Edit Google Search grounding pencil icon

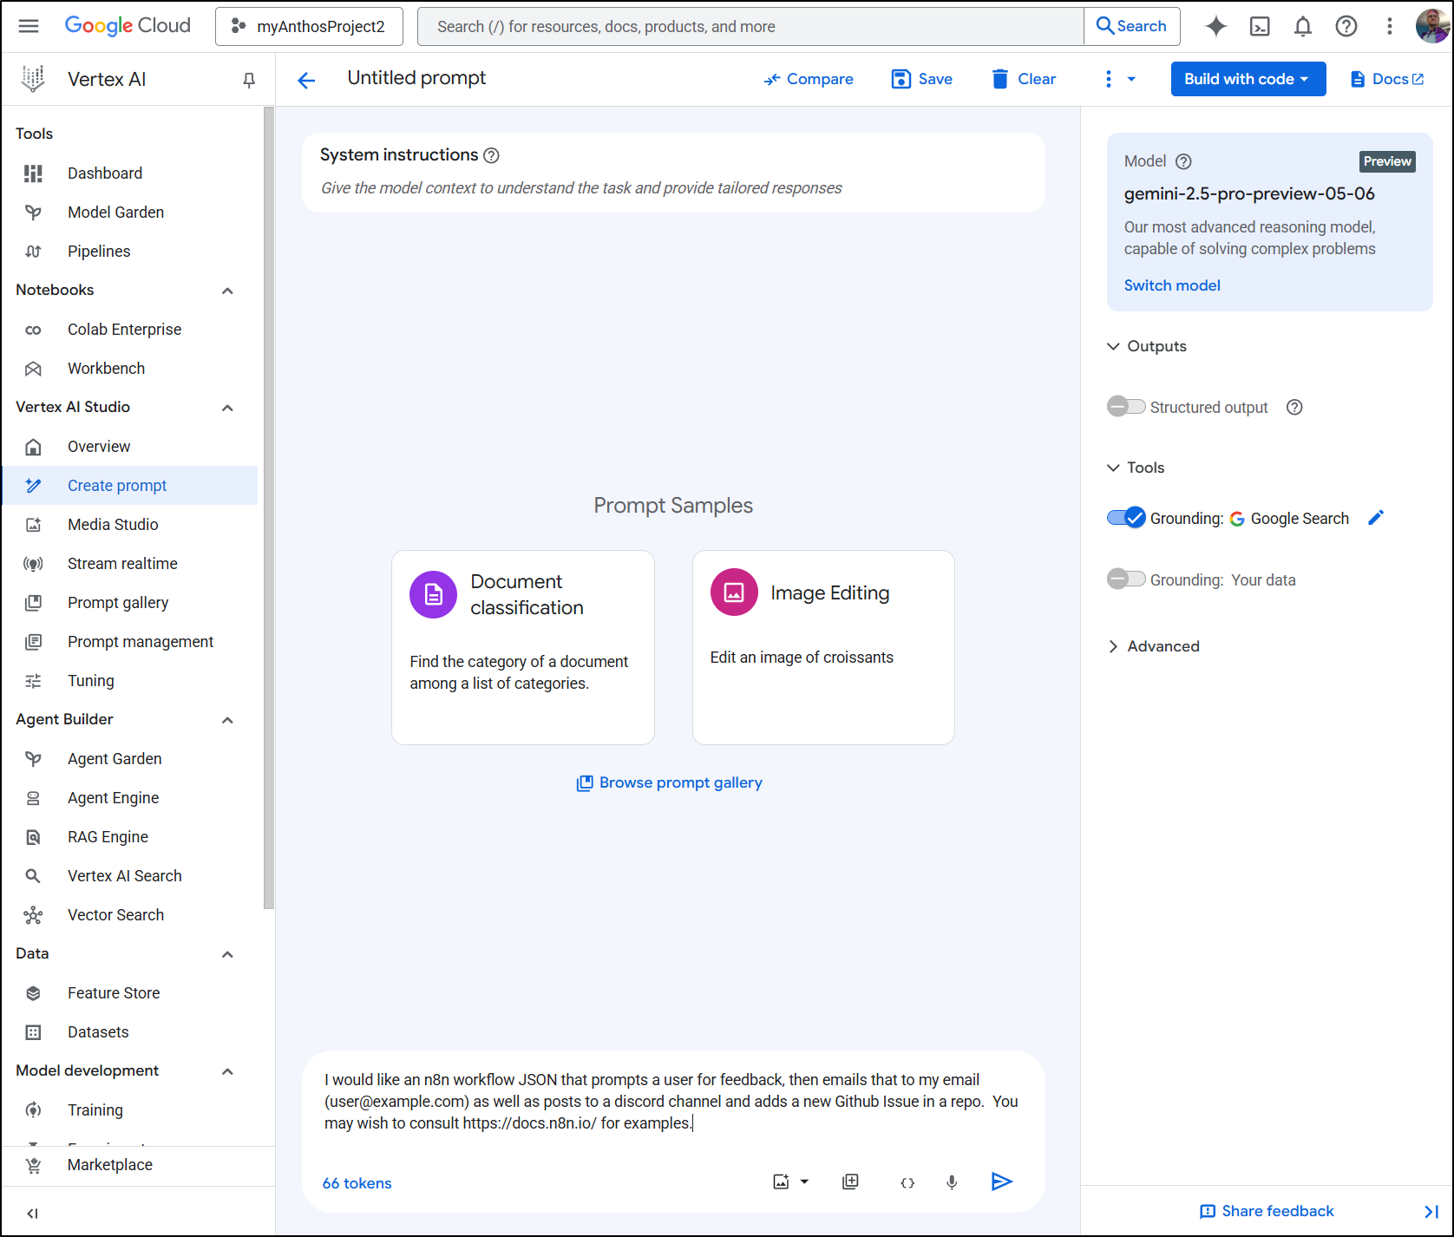tap(1376, 518)
